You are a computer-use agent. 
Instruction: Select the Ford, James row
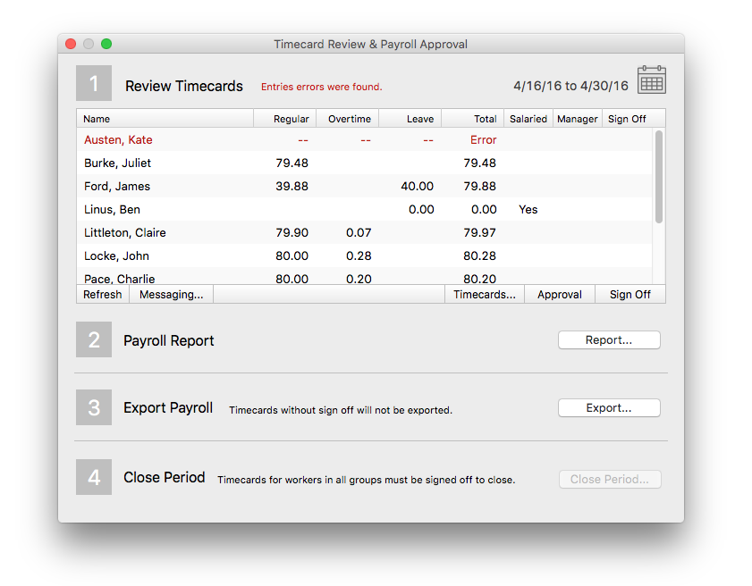(x=364, y=187)
